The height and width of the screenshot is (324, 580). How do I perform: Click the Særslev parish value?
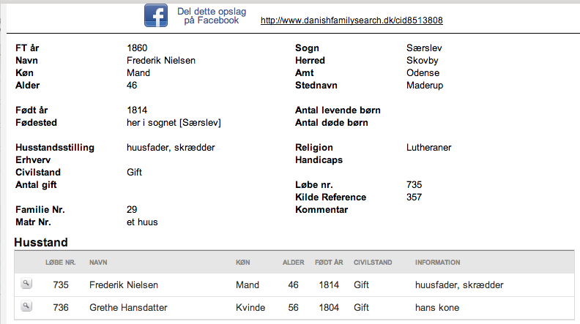(x=424, y=48)
